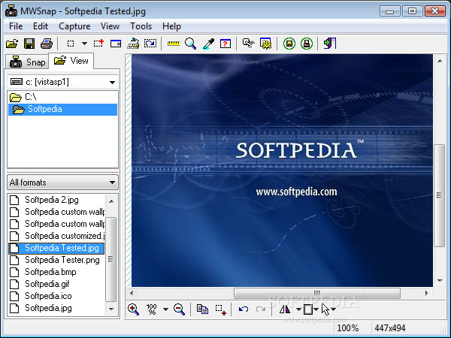Click the Print icon in toolbar
Viewport: 451px width, 338px height.
pyautogui.click(x=47, y=44)
